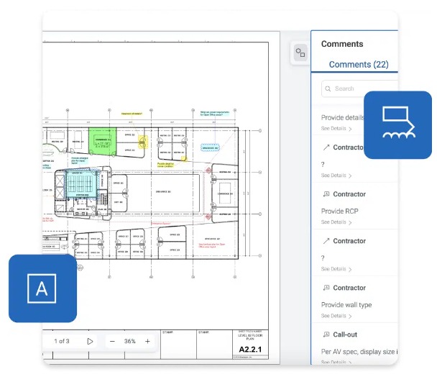
Task: Open the Comments (22) tab
Action: coord(358,65)
